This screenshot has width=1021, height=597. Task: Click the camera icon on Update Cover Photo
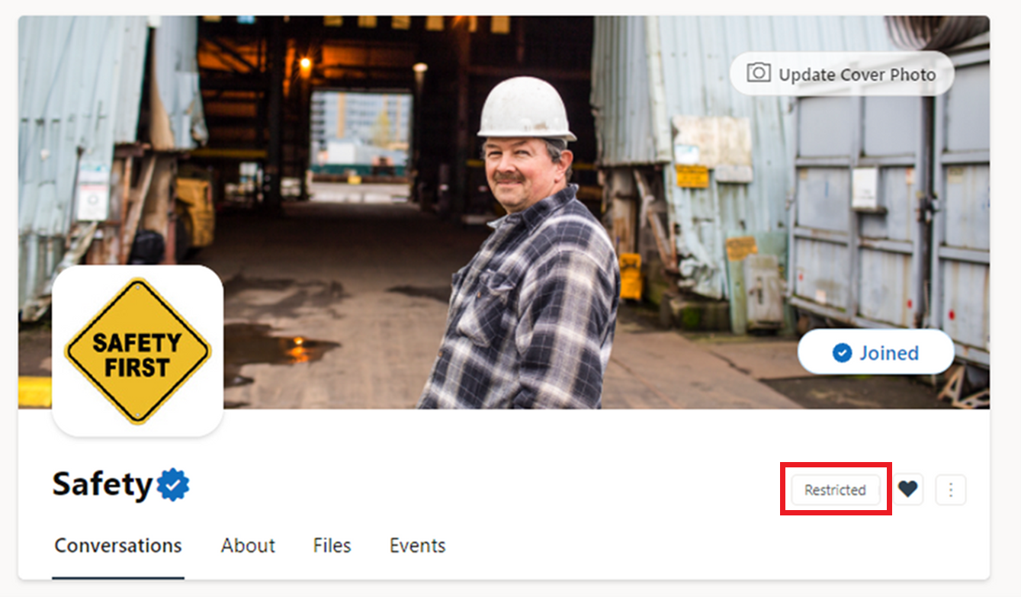tap(758, 74)
